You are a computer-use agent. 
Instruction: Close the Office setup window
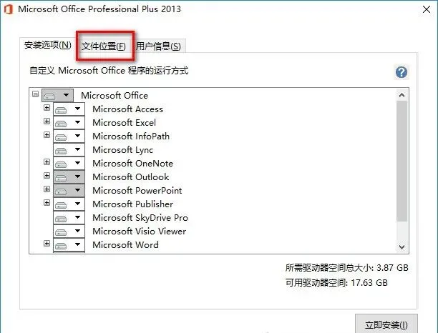point(427,9)
